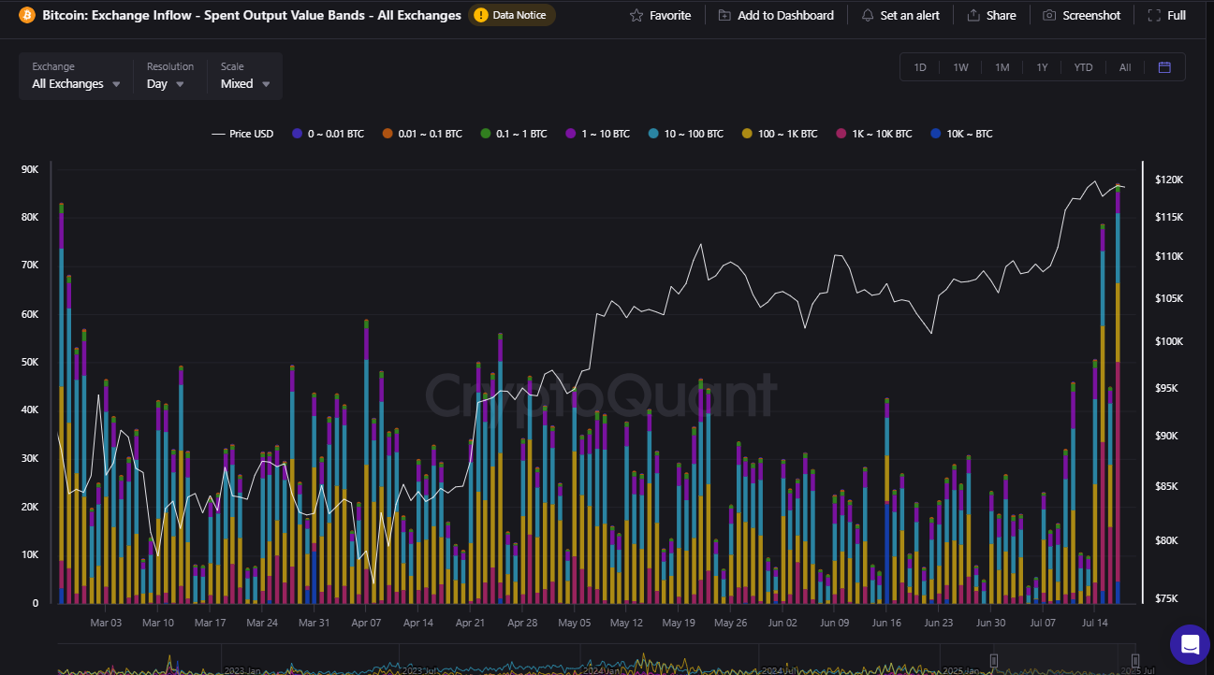The image size is (1214, 675).
Task: Select the 1Y time range
Action: pyautogui.click(x=1042, y=67)
